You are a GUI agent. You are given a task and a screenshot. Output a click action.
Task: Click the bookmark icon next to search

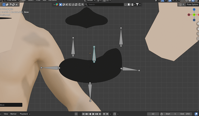click(x=129, y=5)
